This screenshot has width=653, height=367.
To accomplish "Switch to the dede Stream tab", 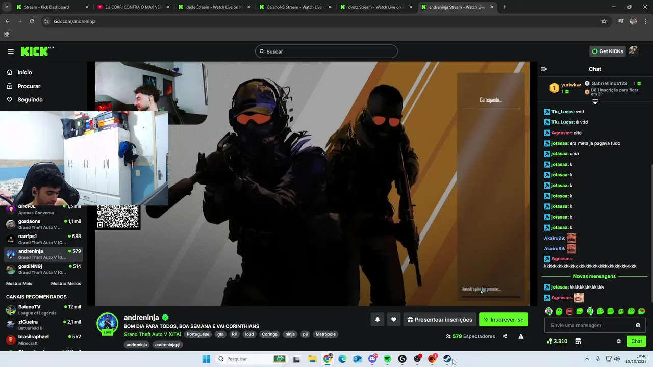I will [214, 7].
